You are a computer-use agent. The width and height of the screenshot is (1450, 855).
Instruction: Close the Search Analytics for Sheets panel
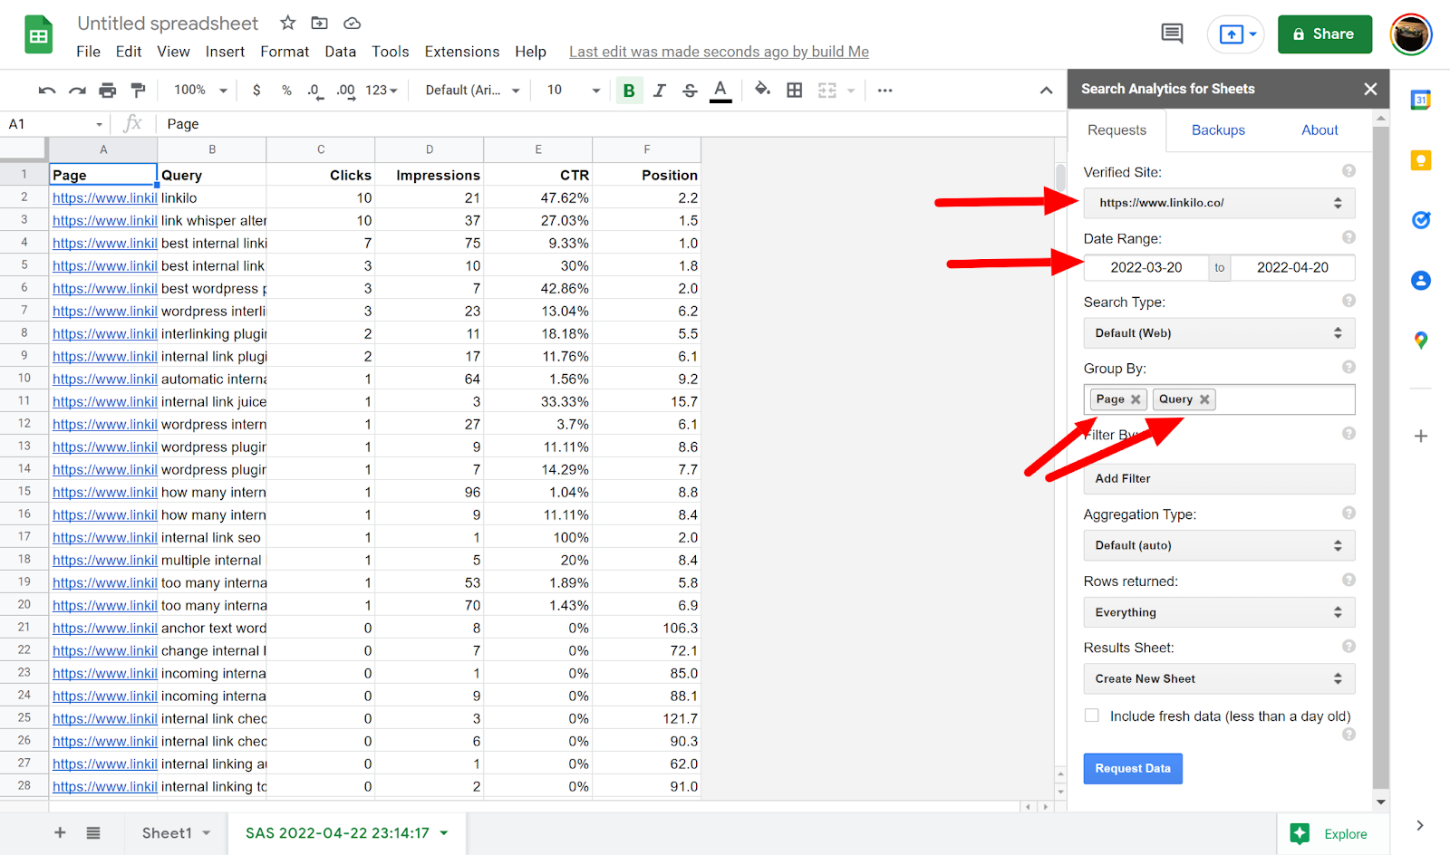pos(1370,89)
